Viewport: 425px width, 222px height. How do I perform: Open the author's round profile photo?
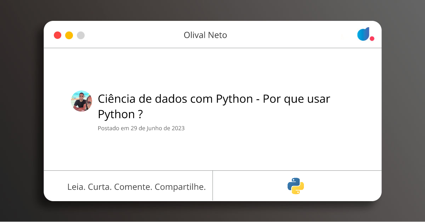pos(81,101)
